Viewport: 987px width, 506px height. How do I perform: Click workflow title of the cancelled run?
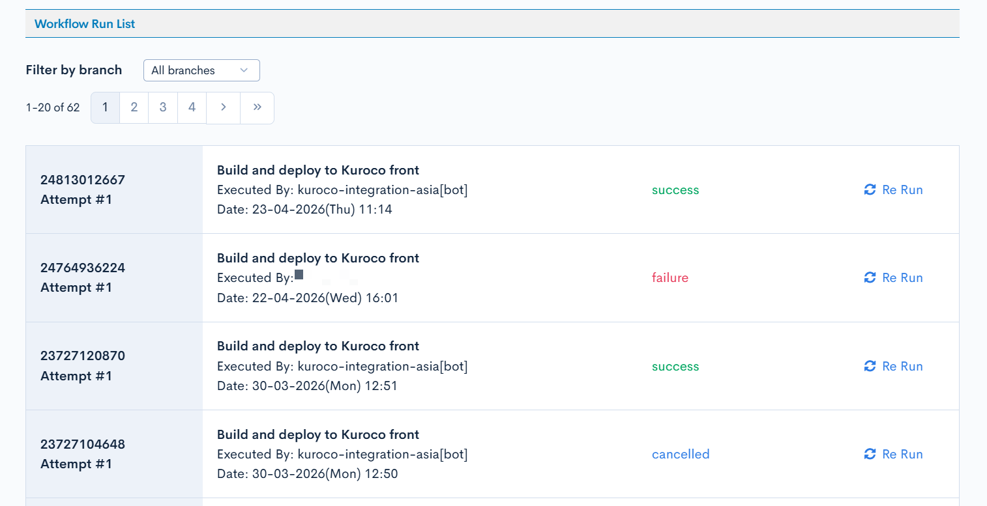(318, 434)
